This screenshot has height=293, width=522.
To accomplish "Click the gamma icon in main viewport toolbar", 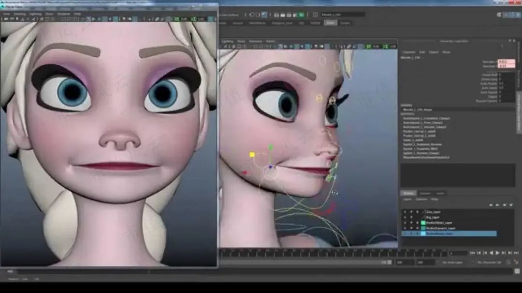I will [x=386, y=46].
